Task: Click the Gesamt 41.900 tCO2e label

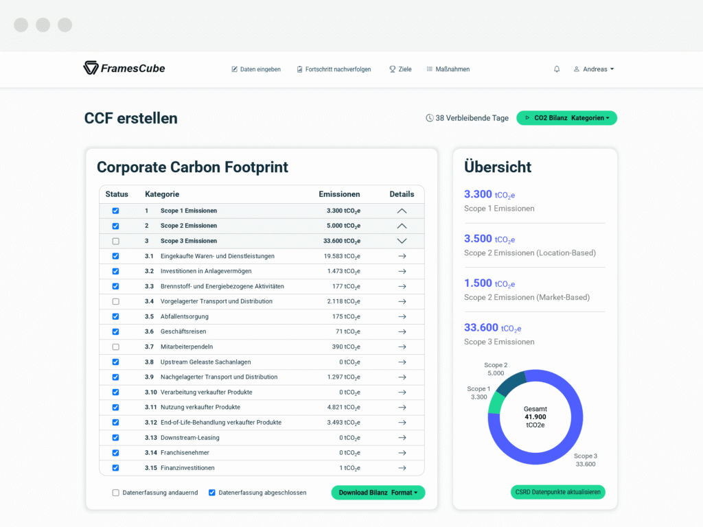Action: (535, 417)
